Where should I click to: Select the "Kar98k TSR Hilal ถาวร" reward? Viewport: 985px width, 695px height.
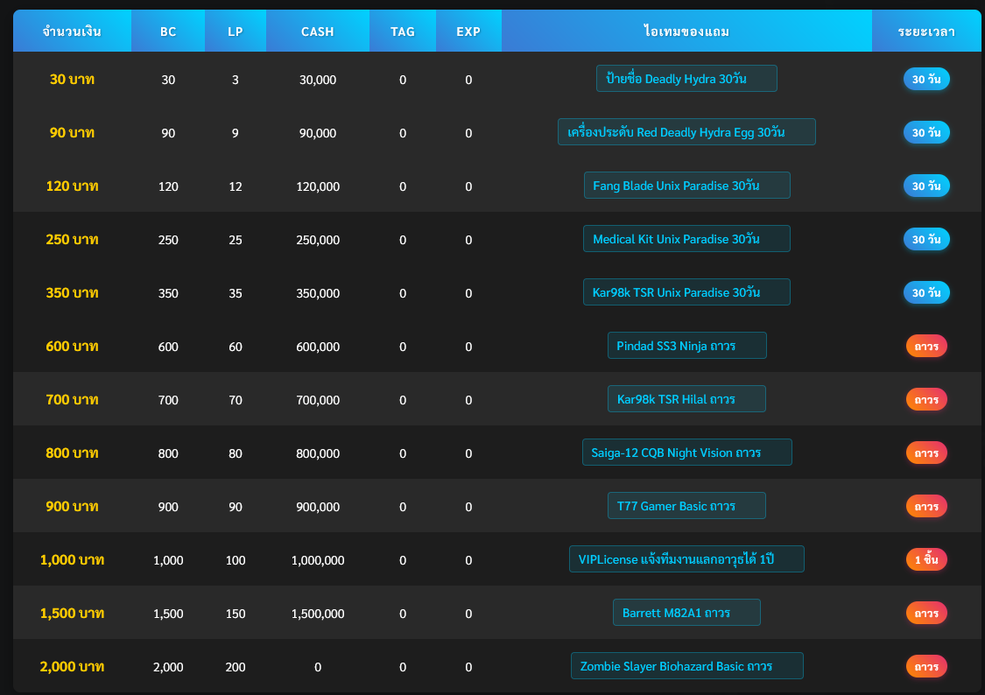pyautogui.click(x=686, y=398)
